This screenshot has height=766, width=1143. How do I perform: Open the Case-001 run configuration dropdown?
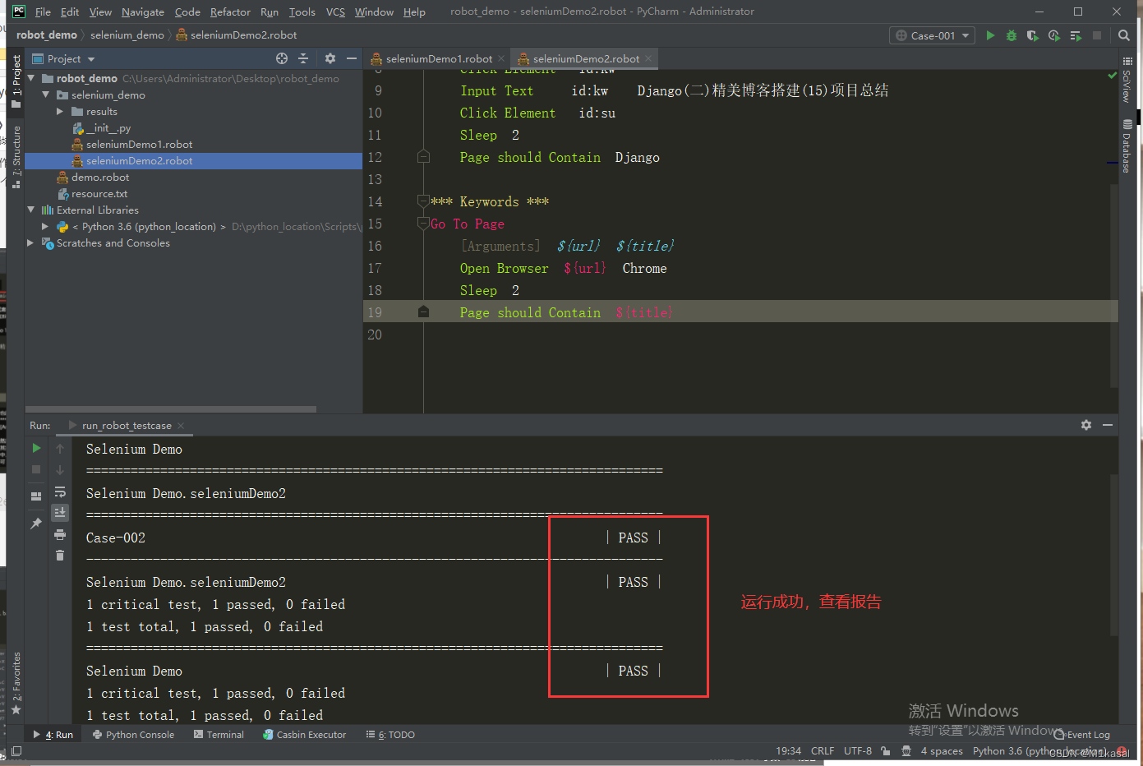(933, 35)
